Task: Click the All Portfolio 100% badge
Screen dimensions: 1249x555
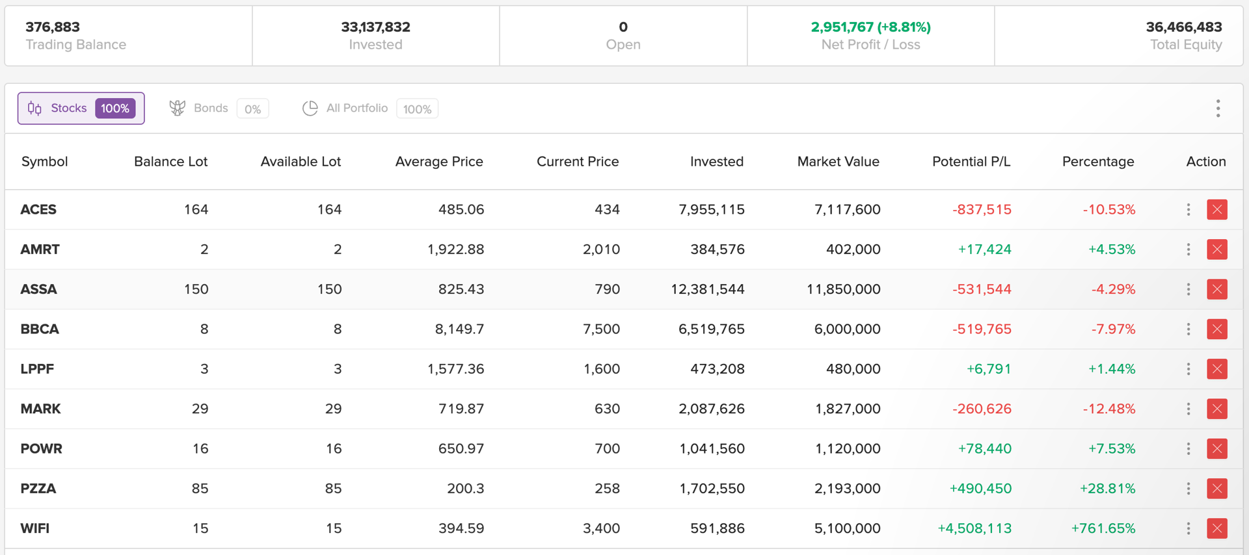Action: pyautogui.click(x=417, y=109)
